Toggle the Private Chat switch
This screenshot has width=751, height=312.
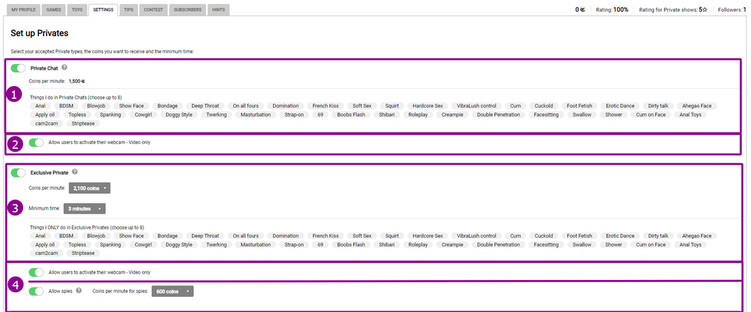pyautogui.click(x=18, y=68)
